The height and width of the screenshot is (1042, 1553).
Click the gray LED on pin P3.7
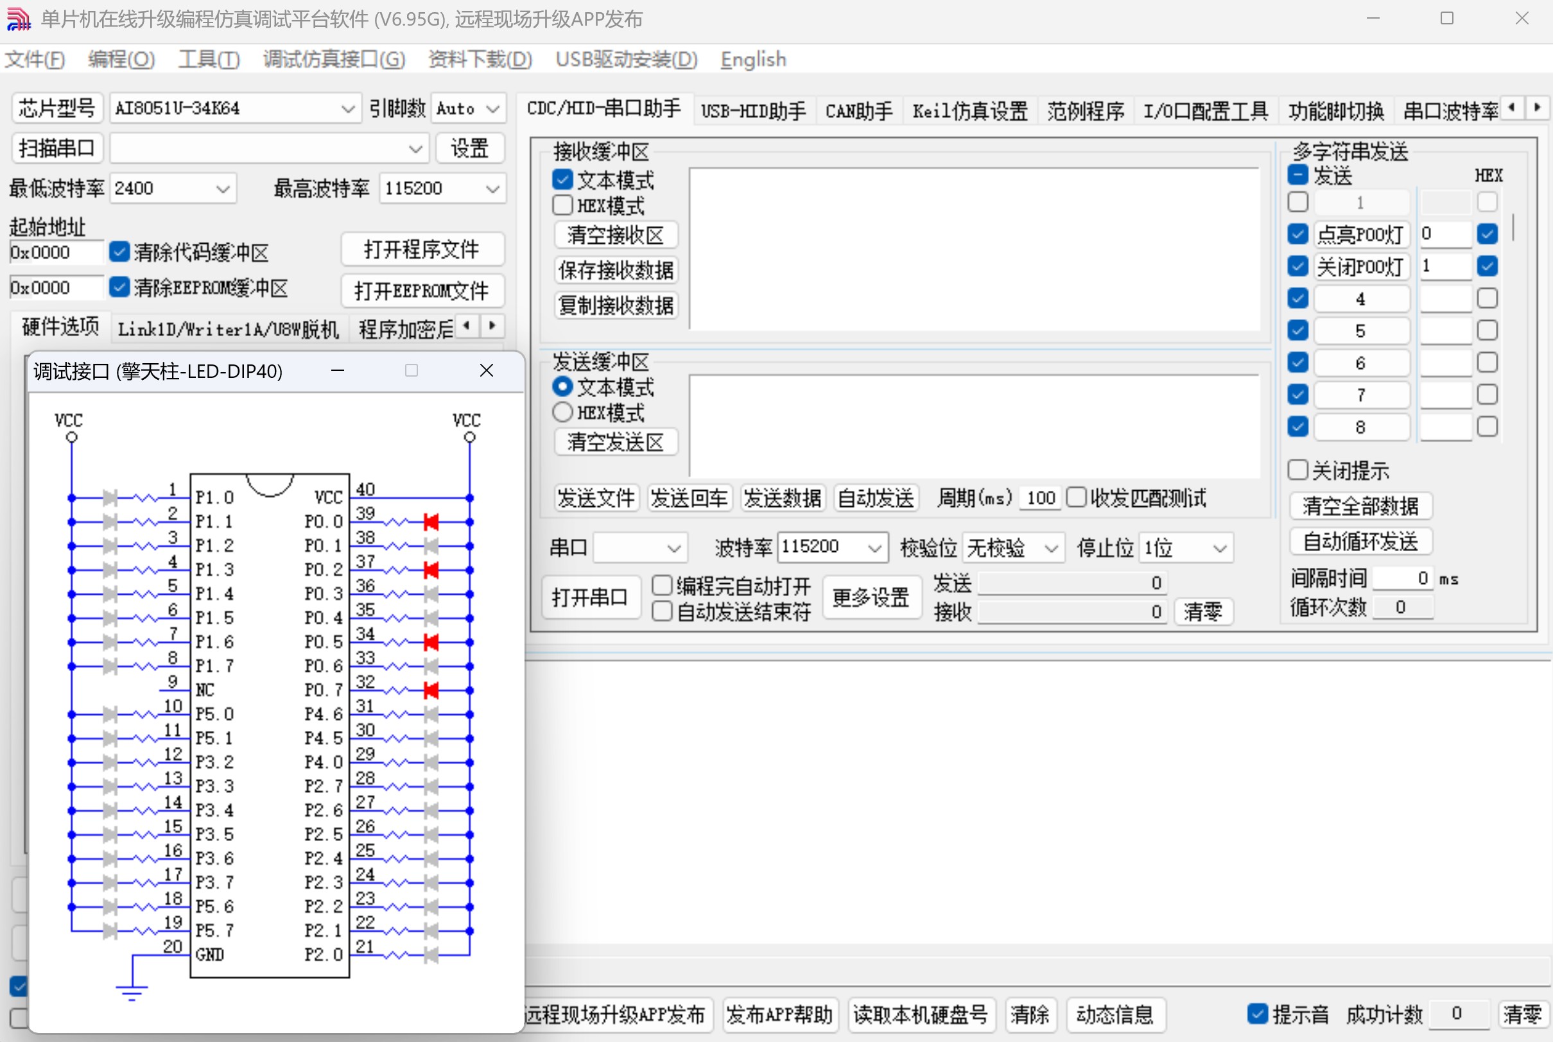coord(110,882)
